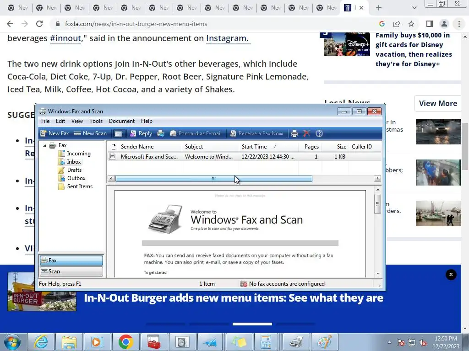Select the Inbox folder

74,162
